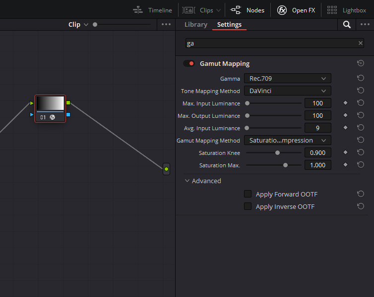Click Avg. Input Luminance value field

[318, 128]
